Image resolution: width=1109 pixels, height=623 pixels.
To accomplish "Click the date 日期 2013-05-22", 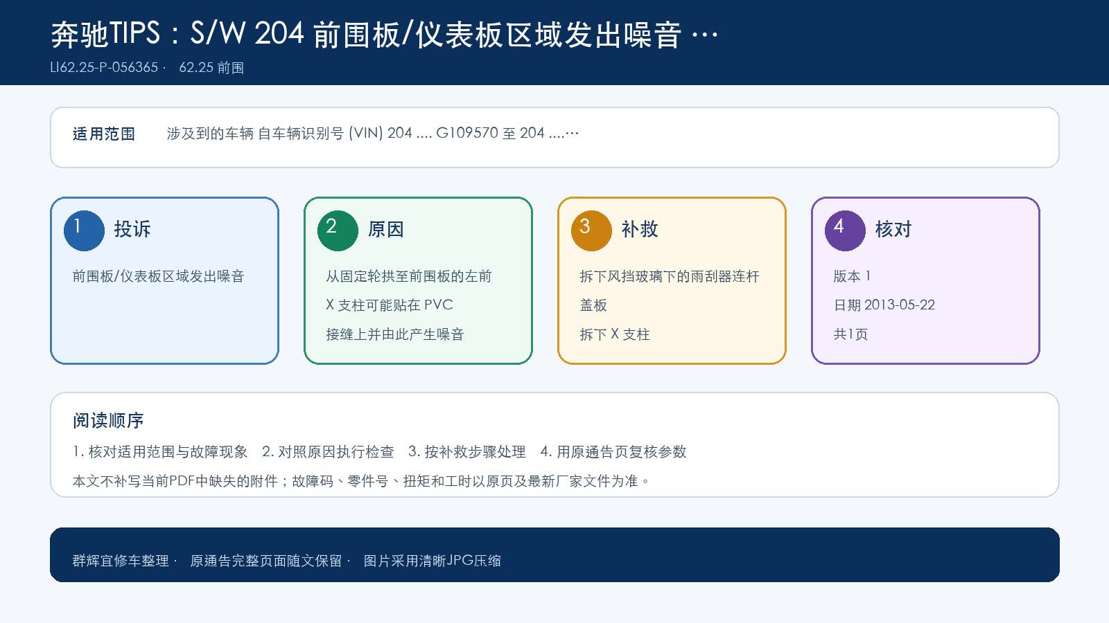I will point(884,305).
